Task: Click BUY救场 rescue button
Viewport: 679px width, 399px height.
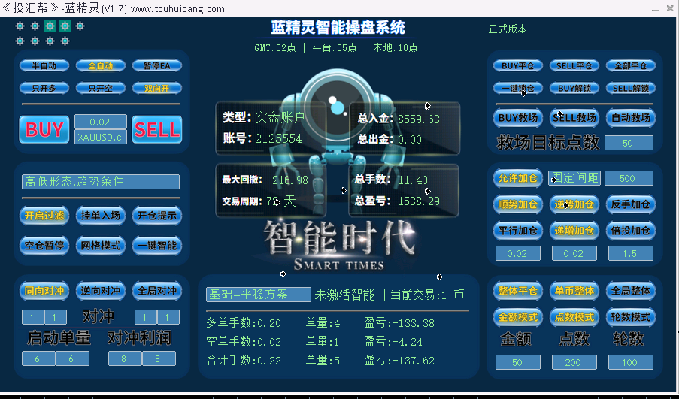Action: coord(518,118)
